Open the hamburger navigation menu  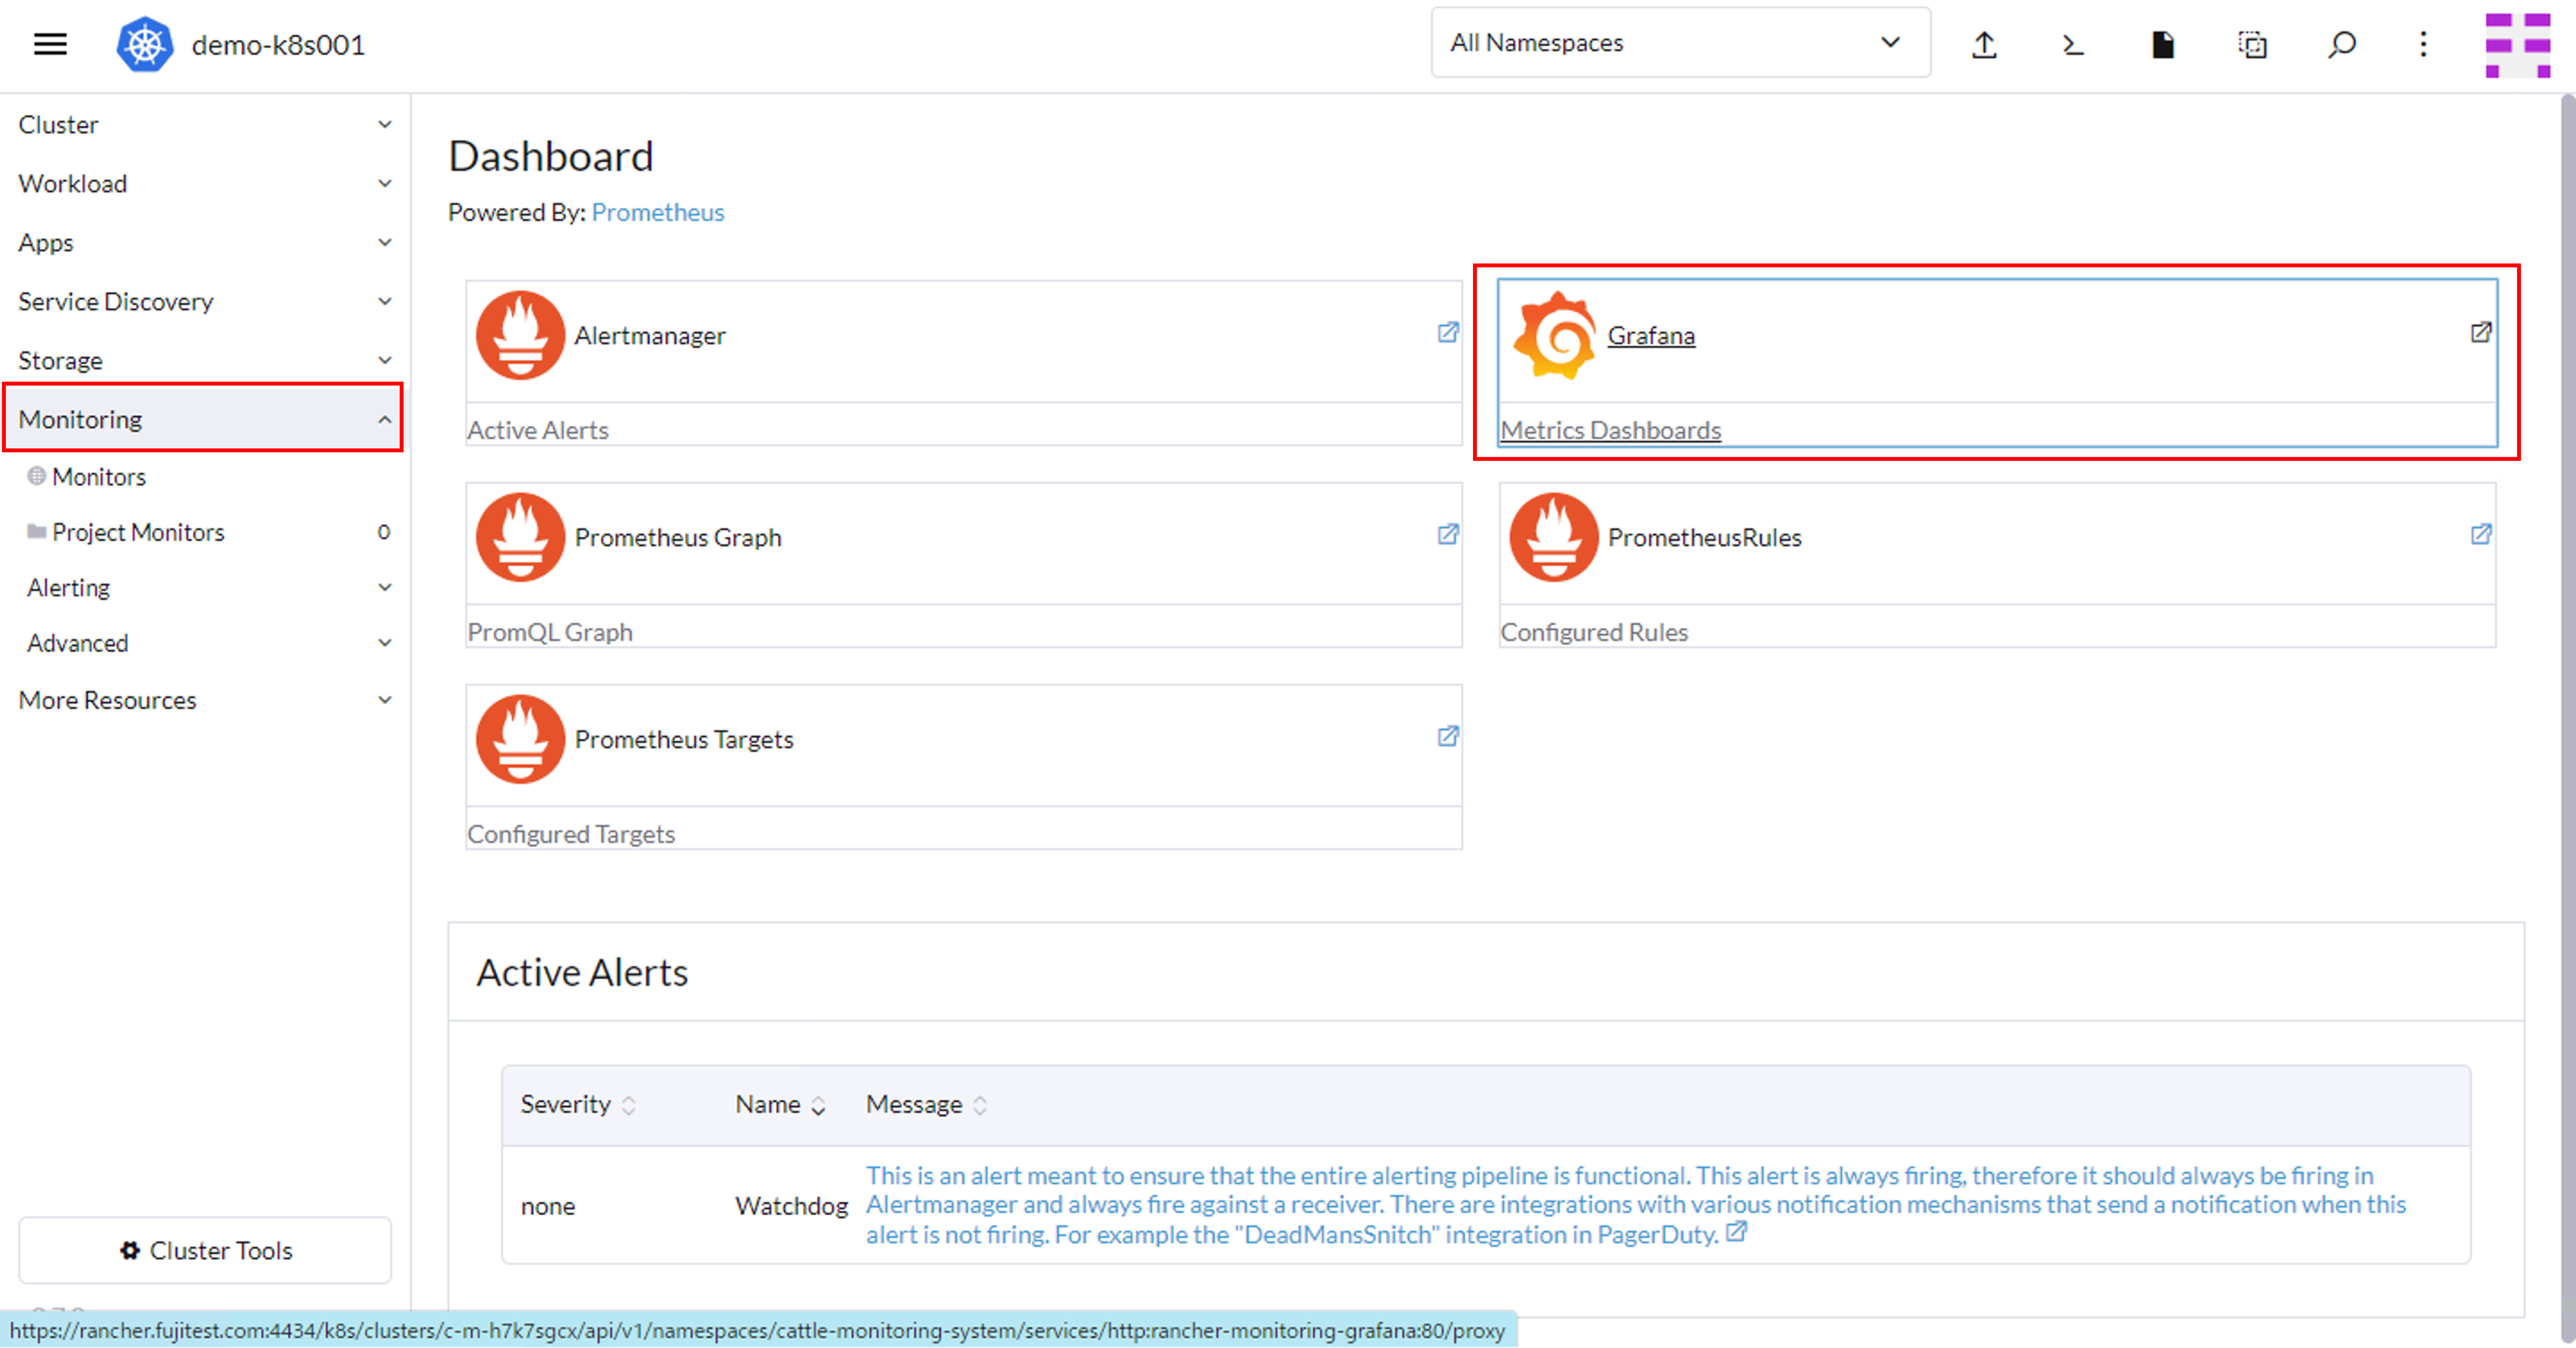click(x=50, y=44)
